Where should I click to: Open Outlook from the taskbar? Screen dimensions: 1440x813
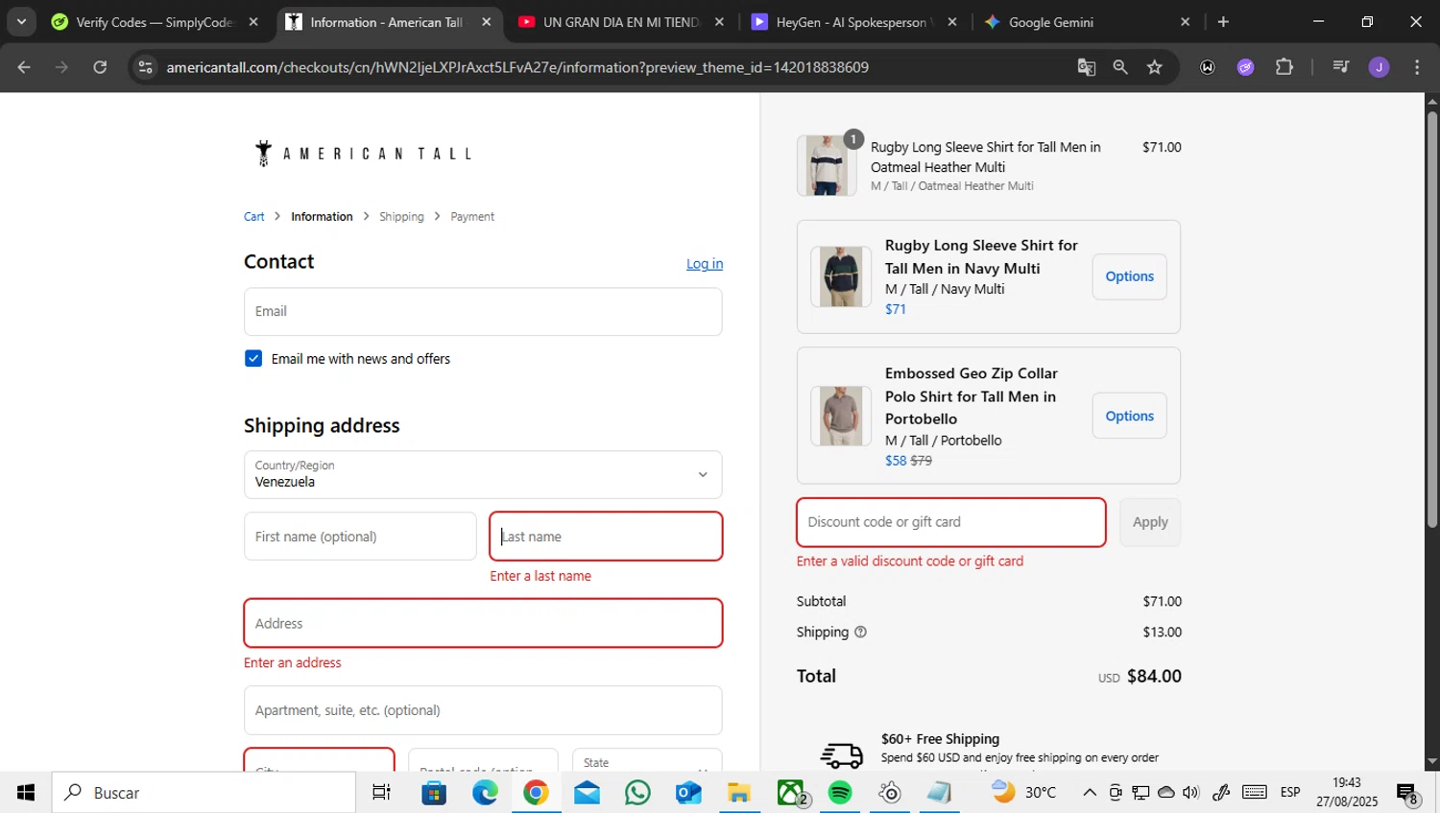(x=688, y=793)
